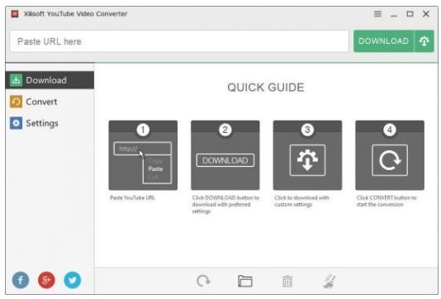Click 'Click DOWNLOAD button to download' caption
The height and width of the screenshot is (299, 441).
(x=225, y=205)
